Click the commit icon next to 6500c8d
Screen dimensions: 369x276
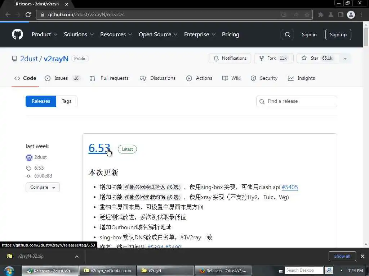(28, 176)
